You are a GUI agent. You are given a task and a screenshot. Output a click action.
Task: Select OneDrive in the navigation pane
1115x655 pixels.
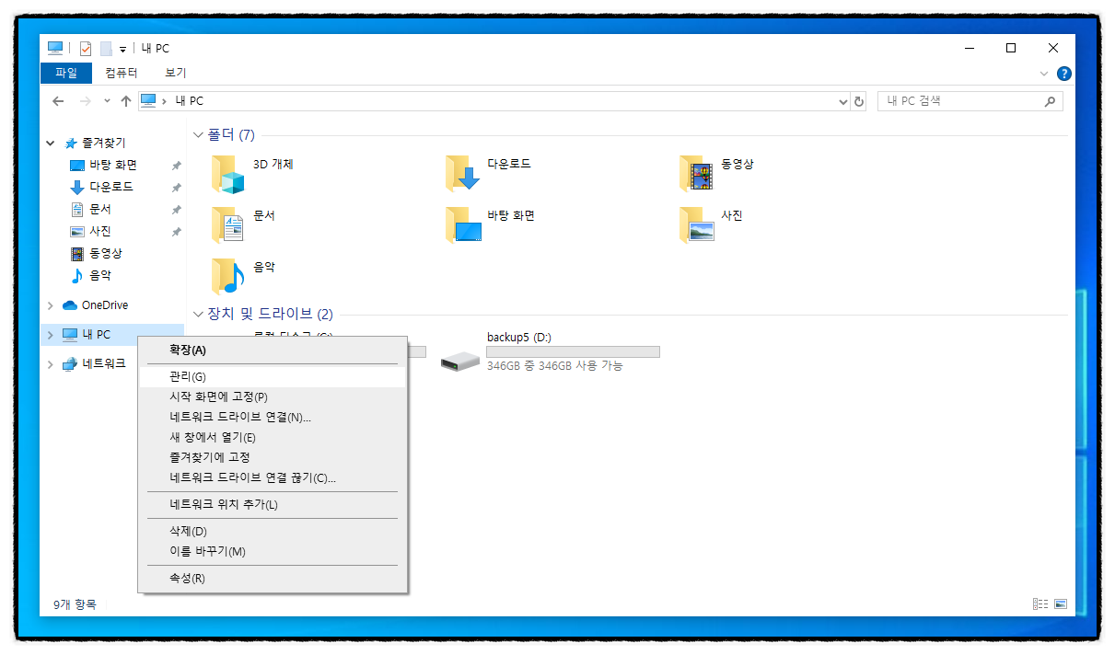(104, 305)
